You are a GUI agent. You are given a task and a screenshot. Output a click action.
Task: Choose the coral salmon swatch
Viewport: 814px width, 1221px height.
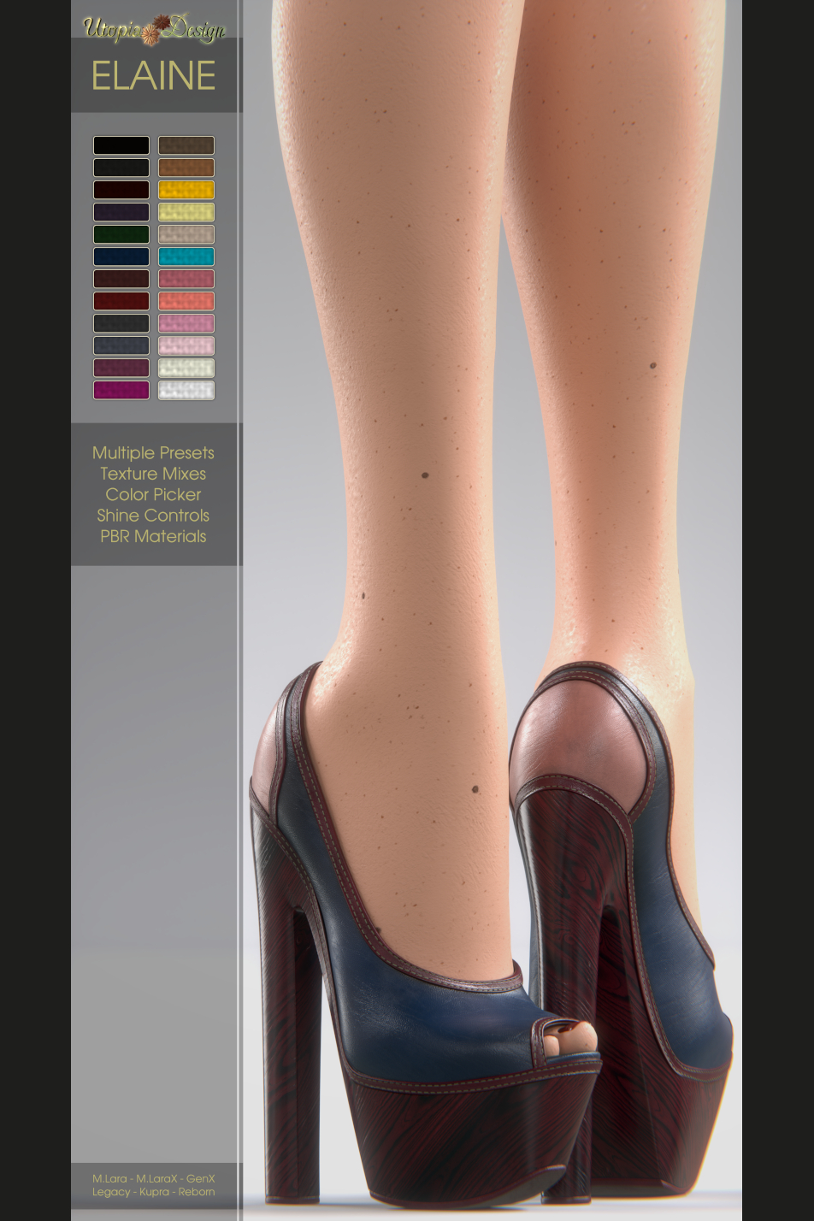(x=186, y=301)
